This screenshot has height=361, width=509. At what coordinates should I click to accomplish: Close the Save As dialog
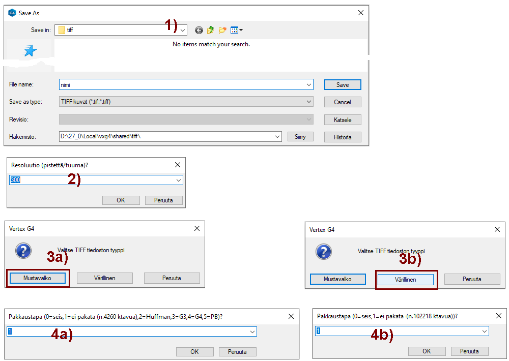point(361,13)
